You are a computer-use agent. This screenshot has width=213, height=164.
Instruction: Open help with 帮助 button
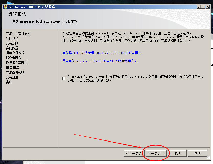point(197,154)
